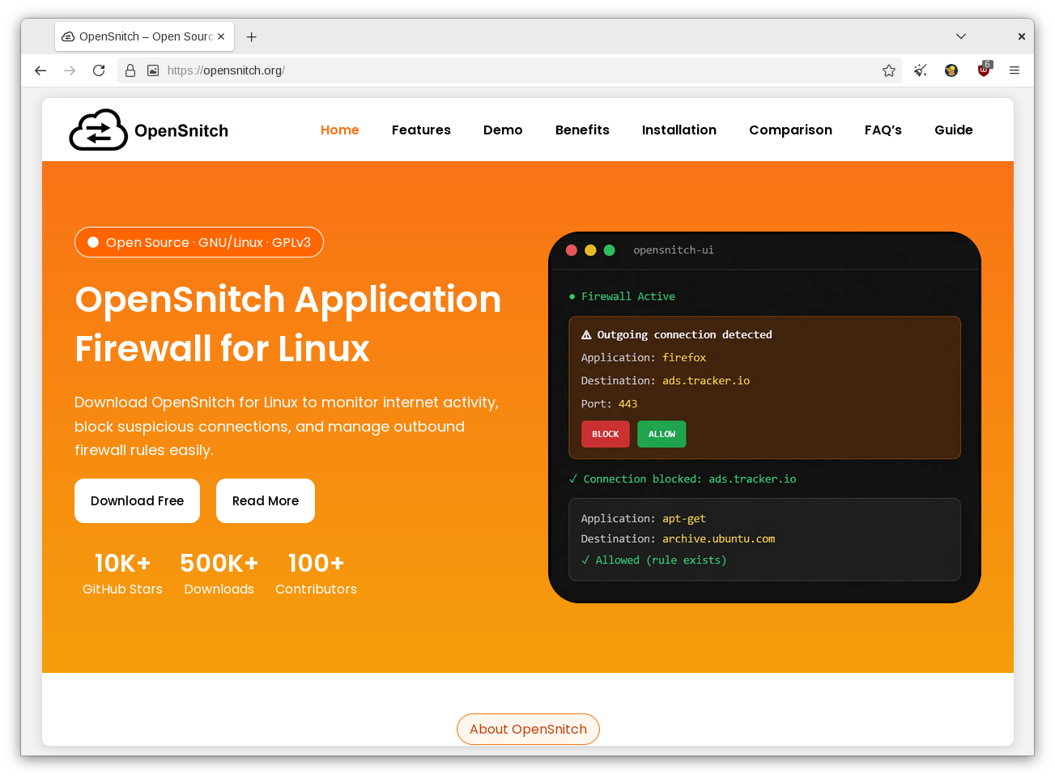Image resolution: width=1055 pixels, height=779 pixels.
Task: Click the red BLOCK button
Action: (x=605, y=434)
